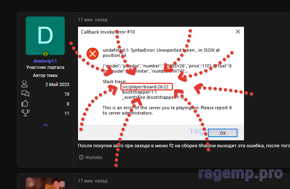Click the 'Участник портала' user title
The width and height of the screenshot is (290, 189).
click(x=45, y=67)
